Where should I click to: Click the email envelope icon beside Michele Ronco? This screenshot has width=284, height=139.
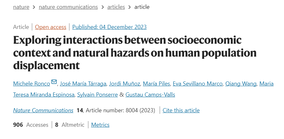click(54, 82)
